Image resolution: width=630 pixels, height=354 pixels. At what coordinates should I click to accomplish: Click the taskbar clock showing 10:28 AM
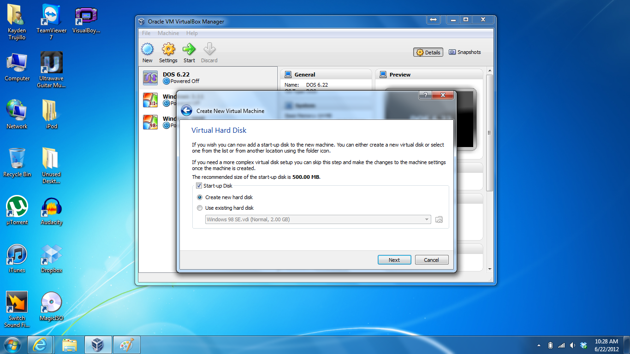click(x=606, y=345)
